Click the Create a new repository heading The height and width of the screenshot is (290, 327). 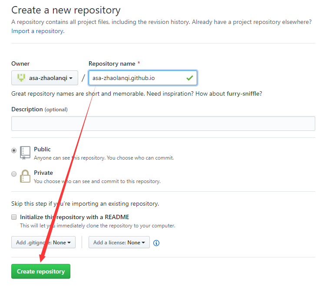pyautogui.click(x=66, y=10)
